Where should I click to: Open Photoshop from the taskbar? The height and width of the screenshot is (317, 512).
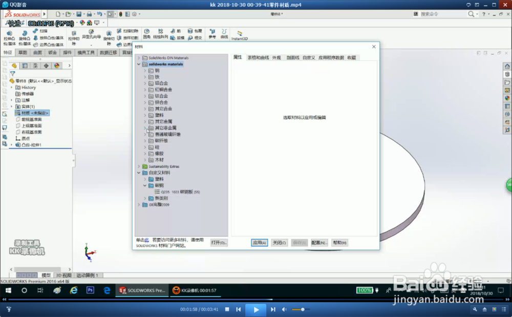coord(90,290)
